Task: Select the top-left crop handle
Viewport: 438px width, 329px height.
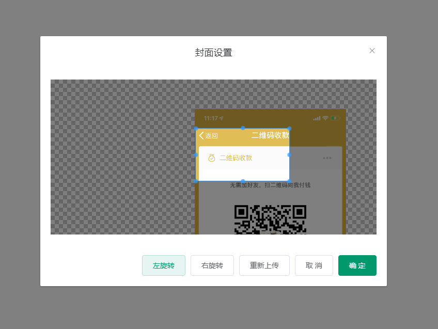Action: click(196, 129)
